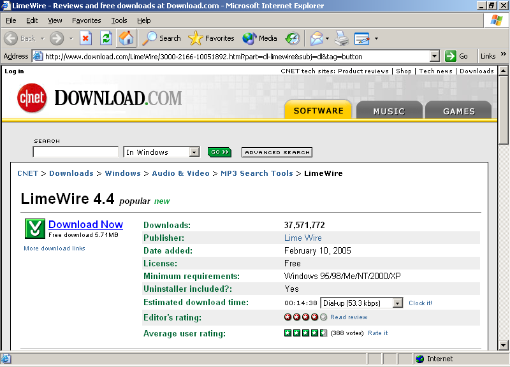Screen dimensions: 510x367
Task: Open the Tools menu
Action: [x=119, y=20]
